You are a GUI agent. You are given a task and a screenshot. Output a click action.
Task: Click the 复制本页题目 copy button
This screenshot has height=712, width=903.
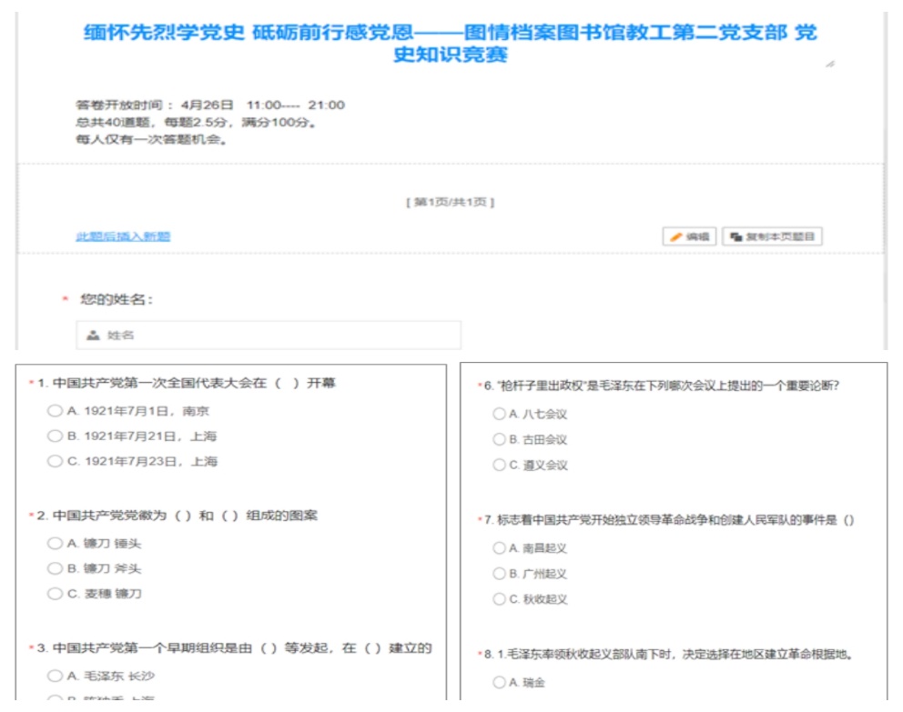click(772, 236)
